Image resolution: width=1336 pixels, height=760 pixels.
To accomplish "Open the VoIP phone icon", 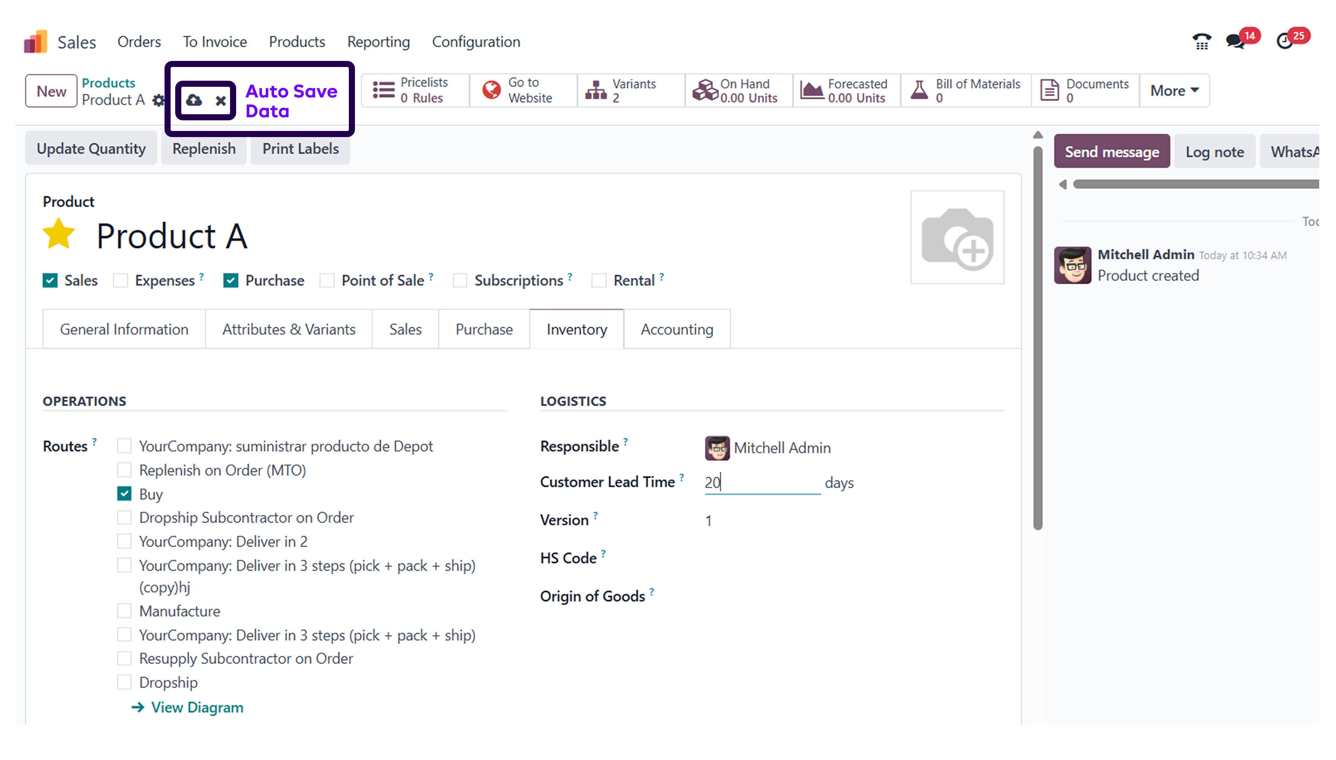I will tap(1201, 41).
